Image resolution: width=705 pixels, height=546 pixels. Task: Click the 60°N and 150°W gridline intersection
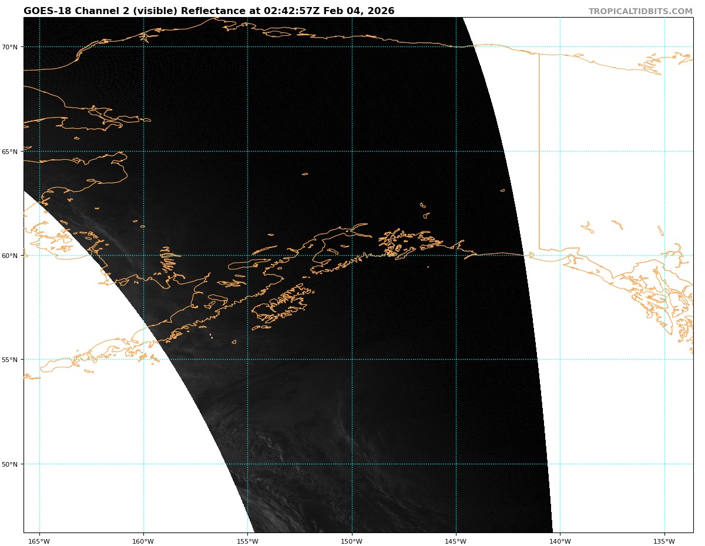pyautogui.click(x=352, y=256)
